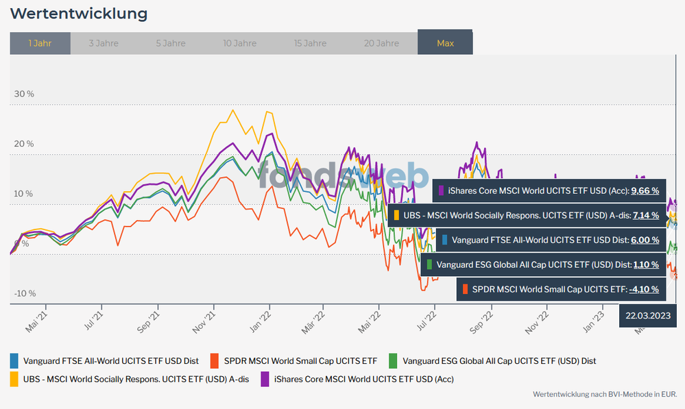Toggle Vanguard FTSE All-World legend label
685x409 pixels.
tap(111, 360)
